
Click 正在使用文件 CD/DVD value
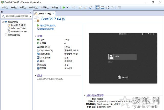[72, 51]
